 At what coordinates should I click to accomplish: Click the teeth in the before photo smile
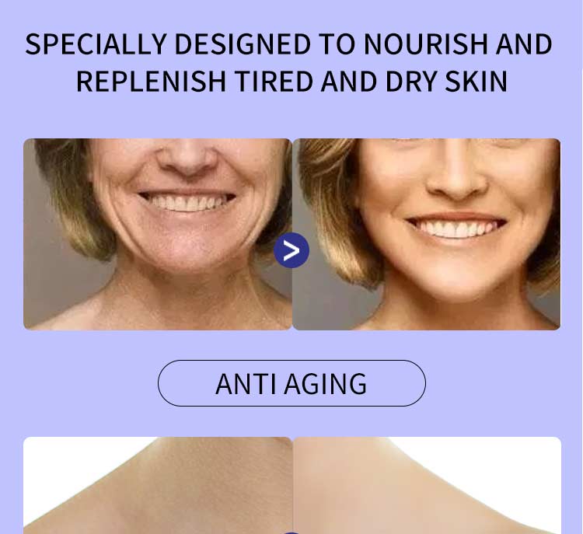click(x=187, y=203)
